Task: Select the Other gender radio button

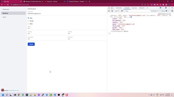Action: point(28,24)
